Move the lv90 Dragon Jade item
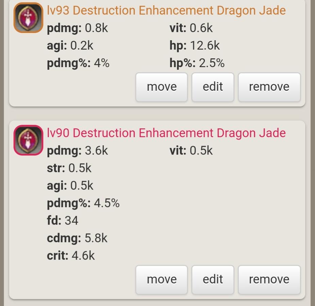 click(162, 280)
